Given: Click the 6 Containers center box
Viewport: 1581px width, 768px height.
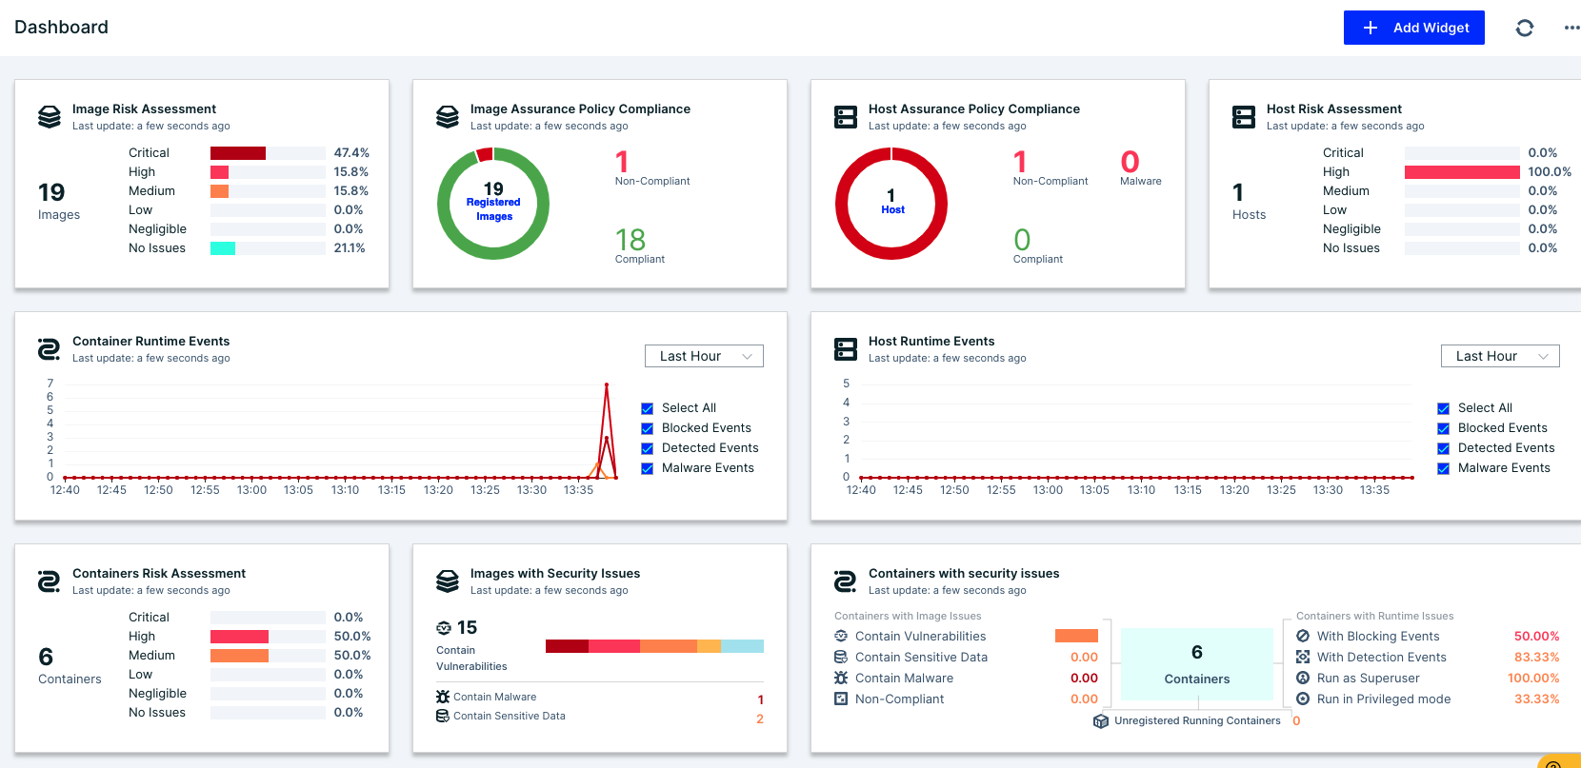Looking at the screenshot, I should click(x=1197, y=664).
